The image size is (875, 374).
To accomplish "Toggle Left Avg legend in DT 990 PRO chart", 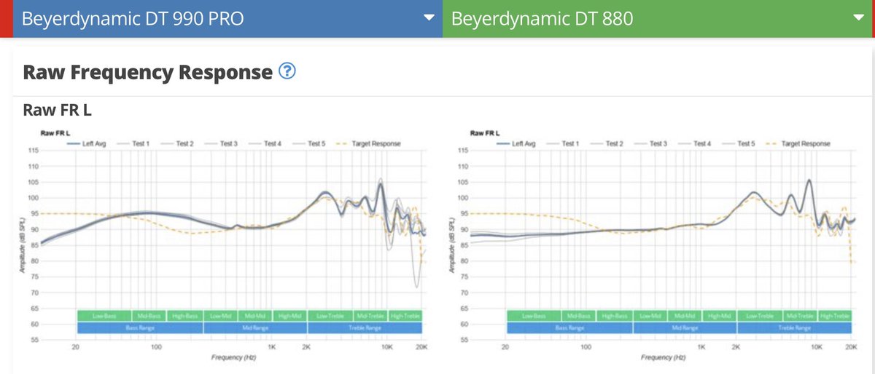I will click(x=87, y=144).
